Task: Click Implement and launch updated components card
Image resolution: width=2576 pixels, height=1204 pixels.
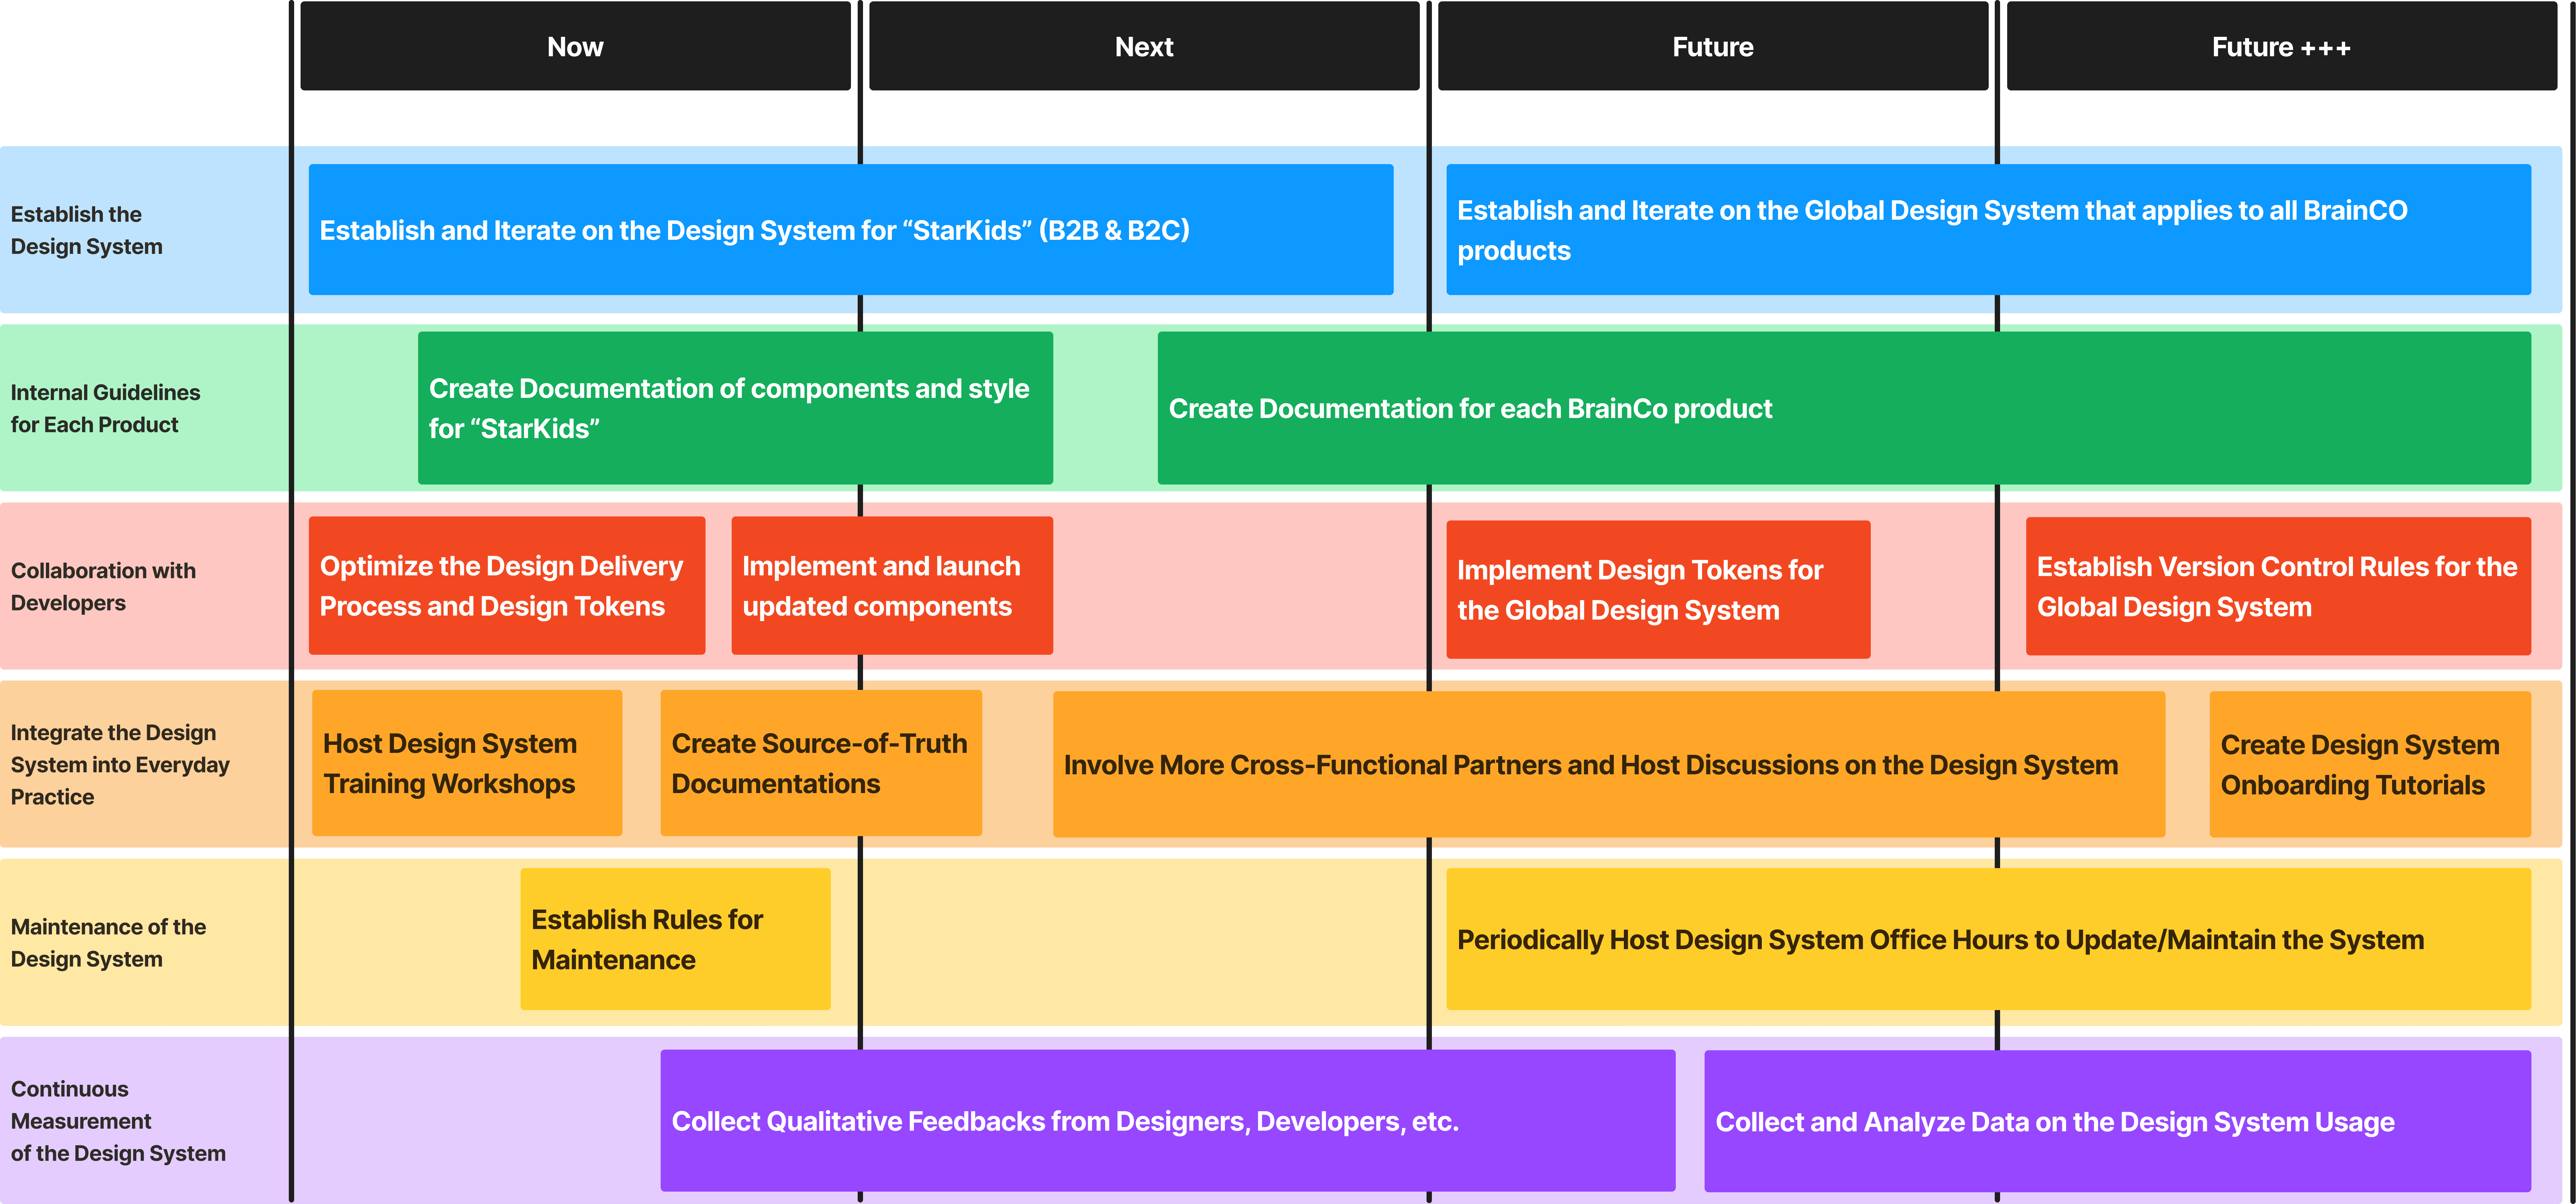Action: coord(891,586)
